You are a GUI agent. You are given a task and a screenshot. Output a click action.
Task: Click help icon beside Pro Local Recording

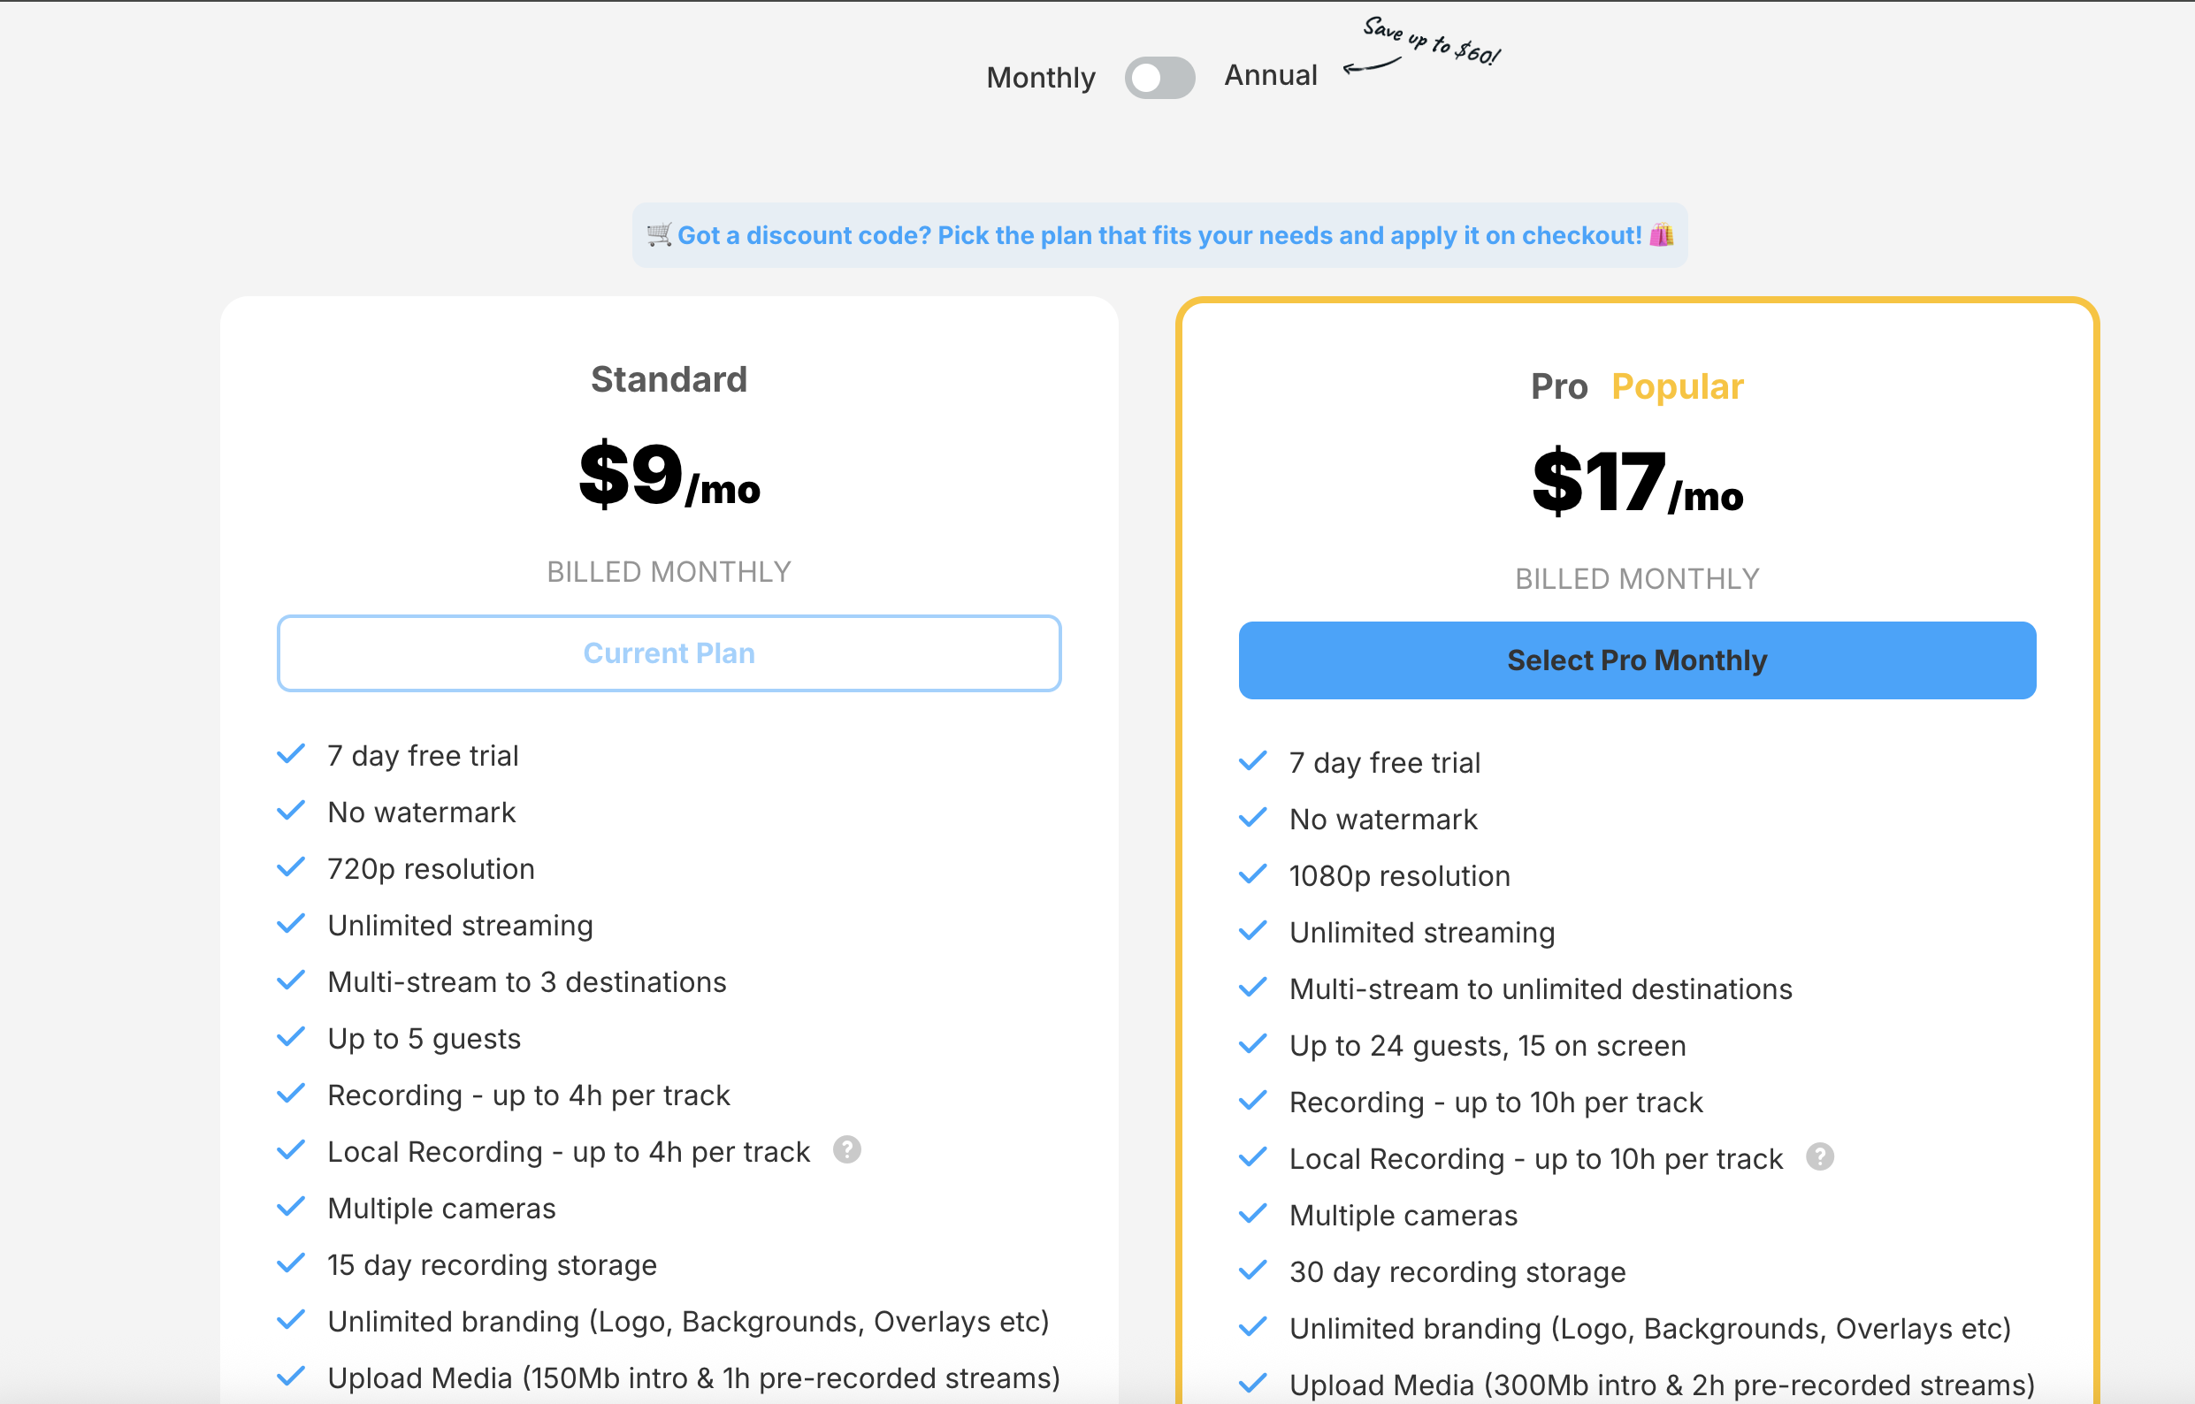coord(1819,1157)
